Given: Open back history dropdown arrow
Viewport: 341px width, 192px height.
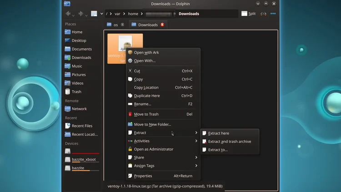Looking at the screenshot, I should click(x=73, y=15).
